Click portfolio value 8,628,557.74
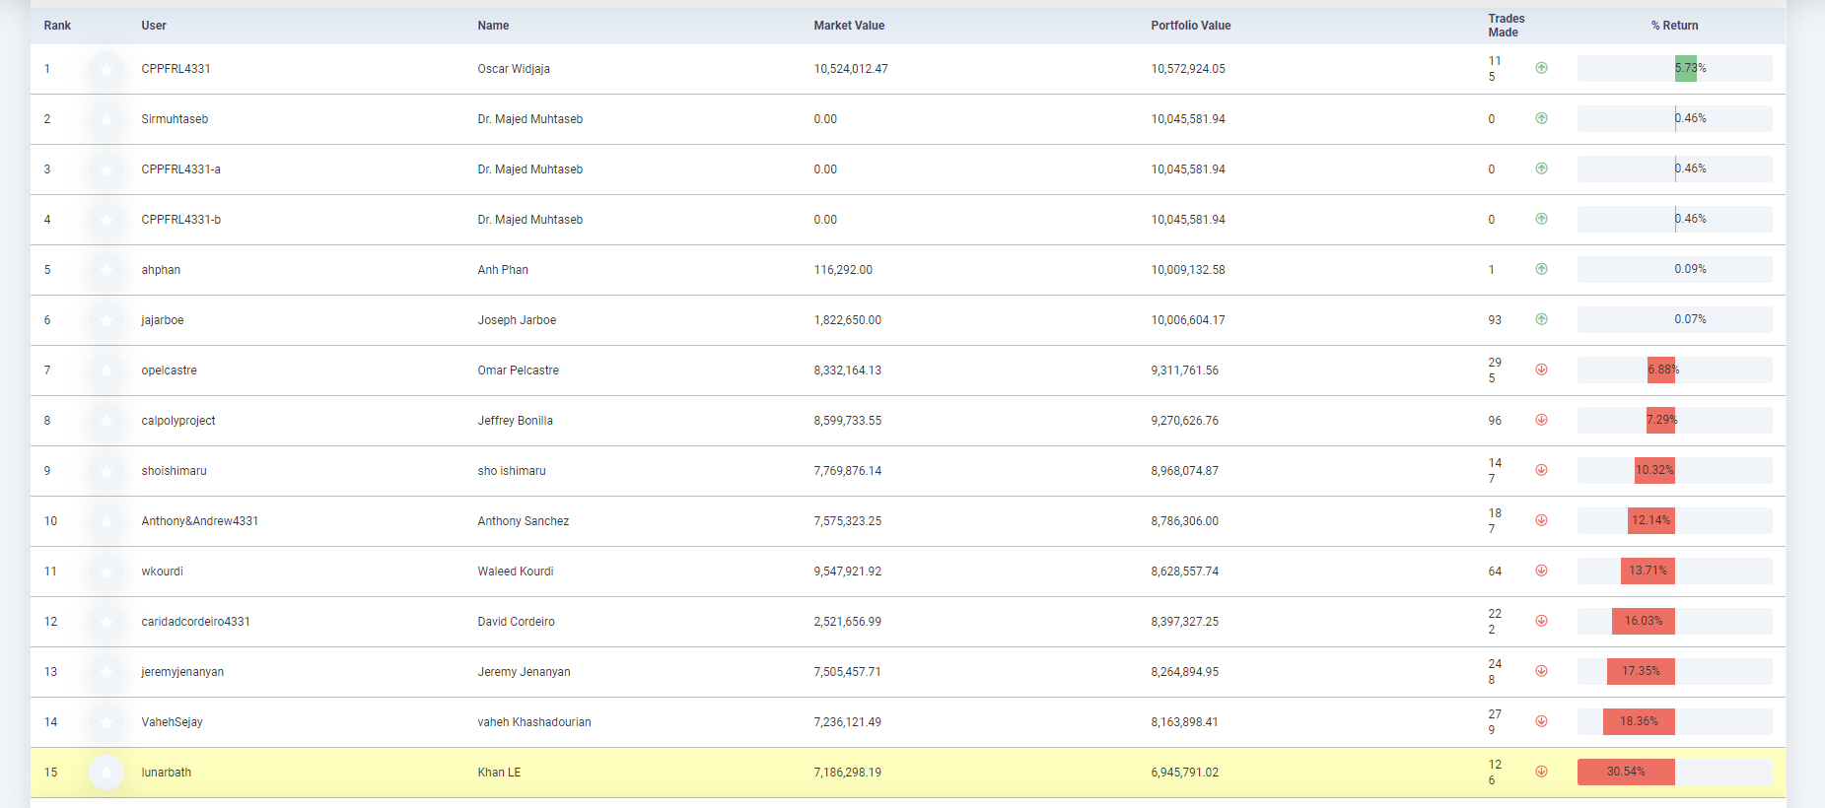 click(x=1184, y=572)
